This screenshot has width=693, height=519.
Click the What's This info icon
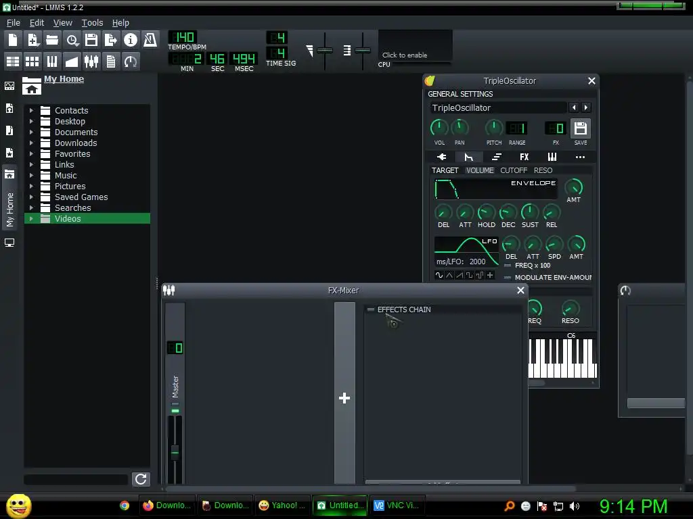pos(131,40)
